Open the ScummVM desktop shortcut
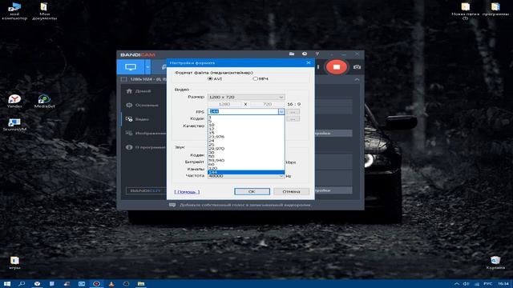The image size is (513, 288). click(x=14, y=125)
